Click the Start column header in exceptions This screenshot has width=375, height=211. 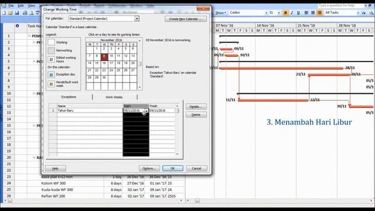point(135,106)
